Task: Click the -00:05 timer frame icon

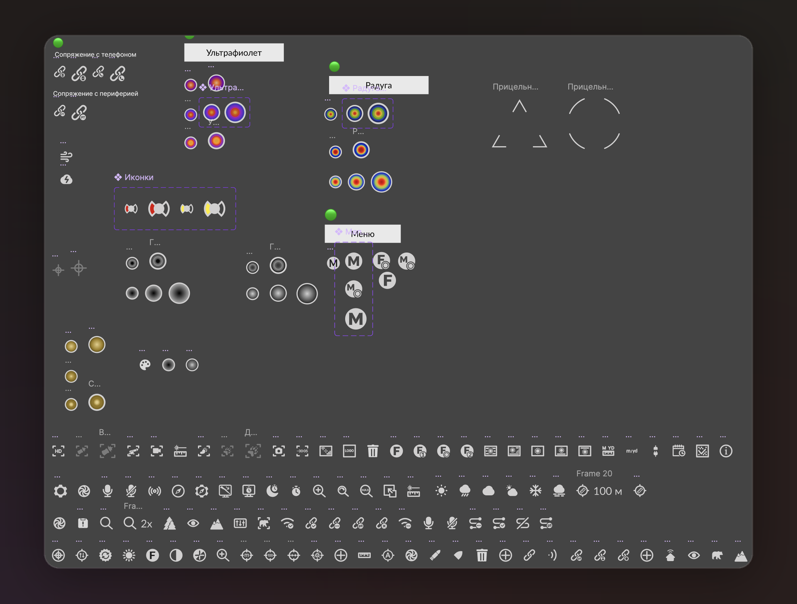Action: click(x=302, y=451)
